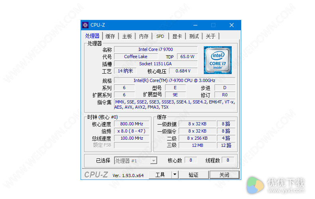Select the 处理器 tab

[x=93, y=36]
